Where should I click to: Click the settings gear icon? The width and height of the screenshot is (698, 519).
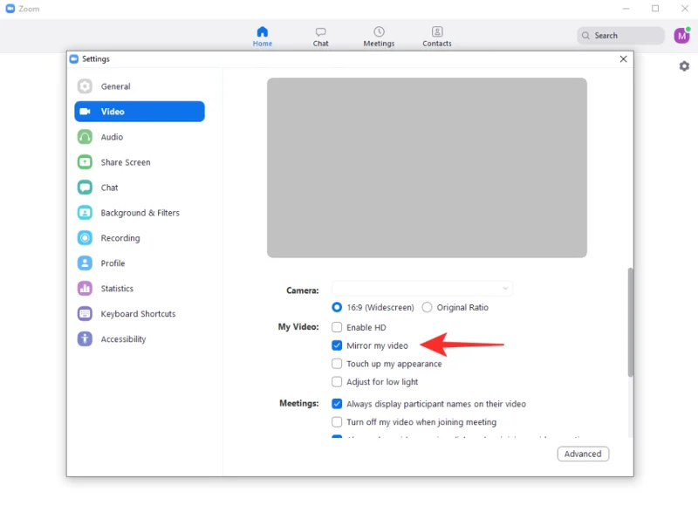[684, 66]
